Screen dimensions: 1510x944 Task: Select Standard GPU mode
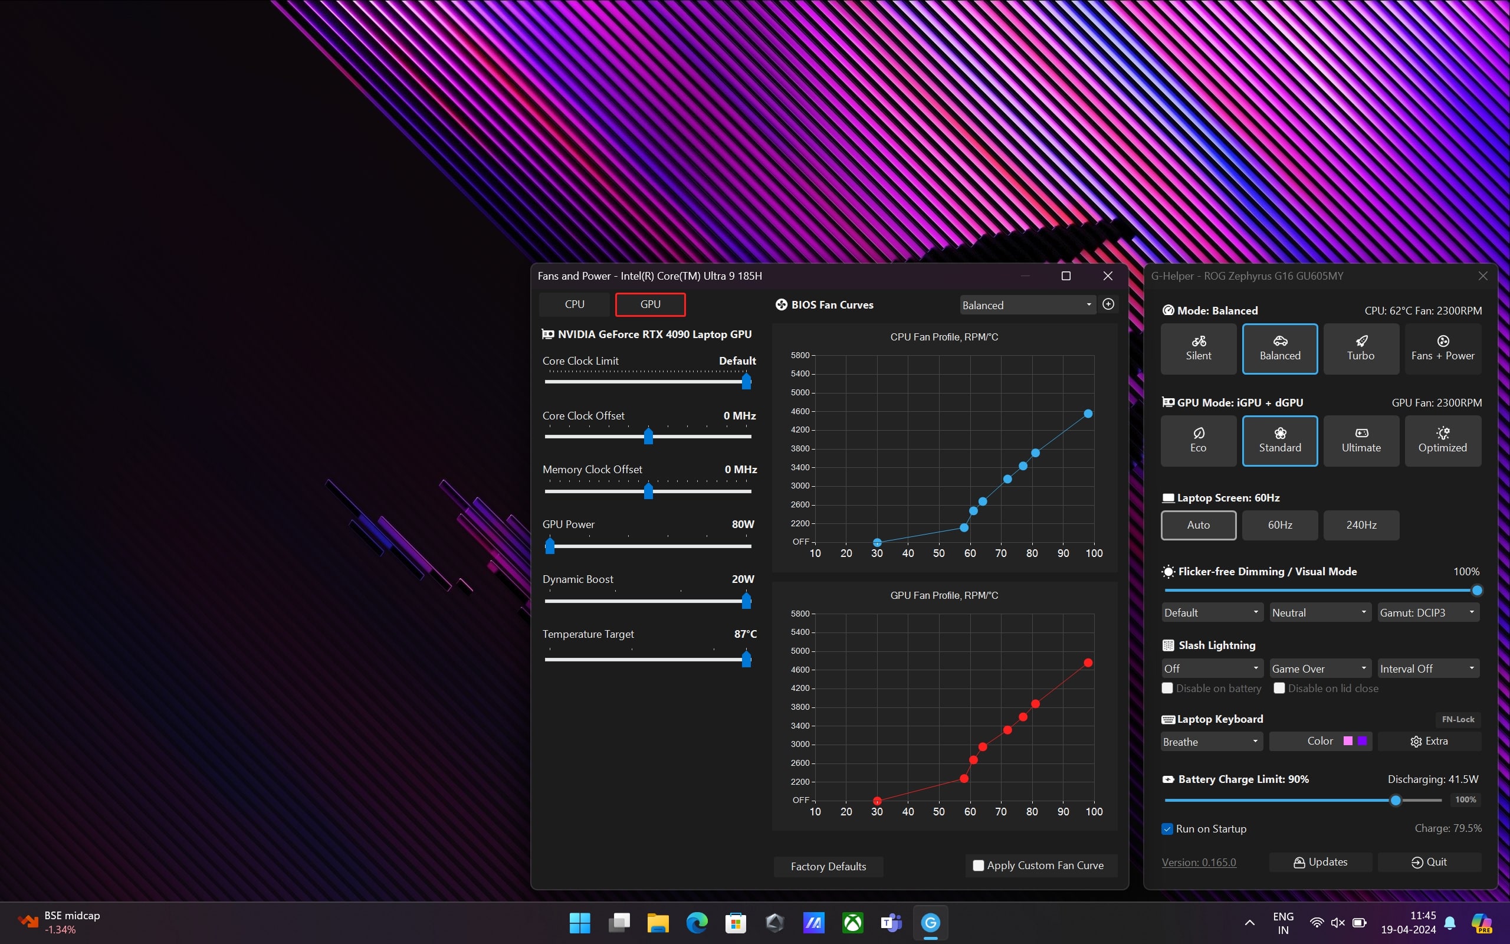[x=1280, y=441]
